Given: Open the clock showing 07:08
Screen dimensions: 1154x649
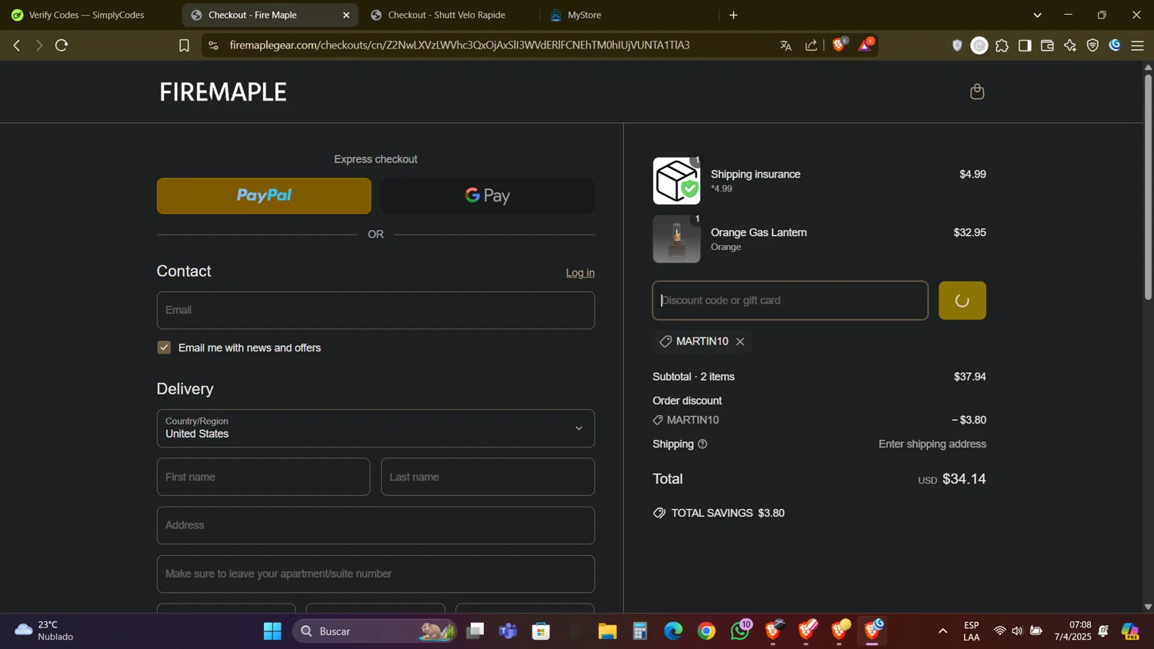Looking at the screenshot, I should pyautogui.click(x=1072, y=631).
